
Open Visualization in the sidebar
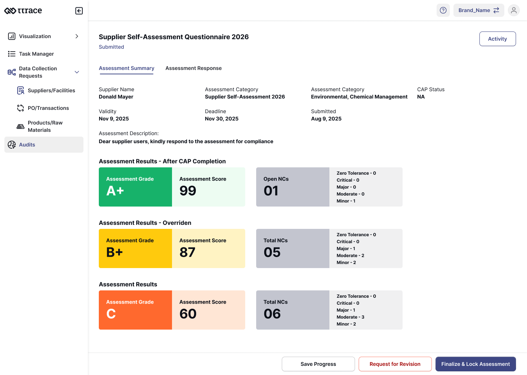[44, 36]
